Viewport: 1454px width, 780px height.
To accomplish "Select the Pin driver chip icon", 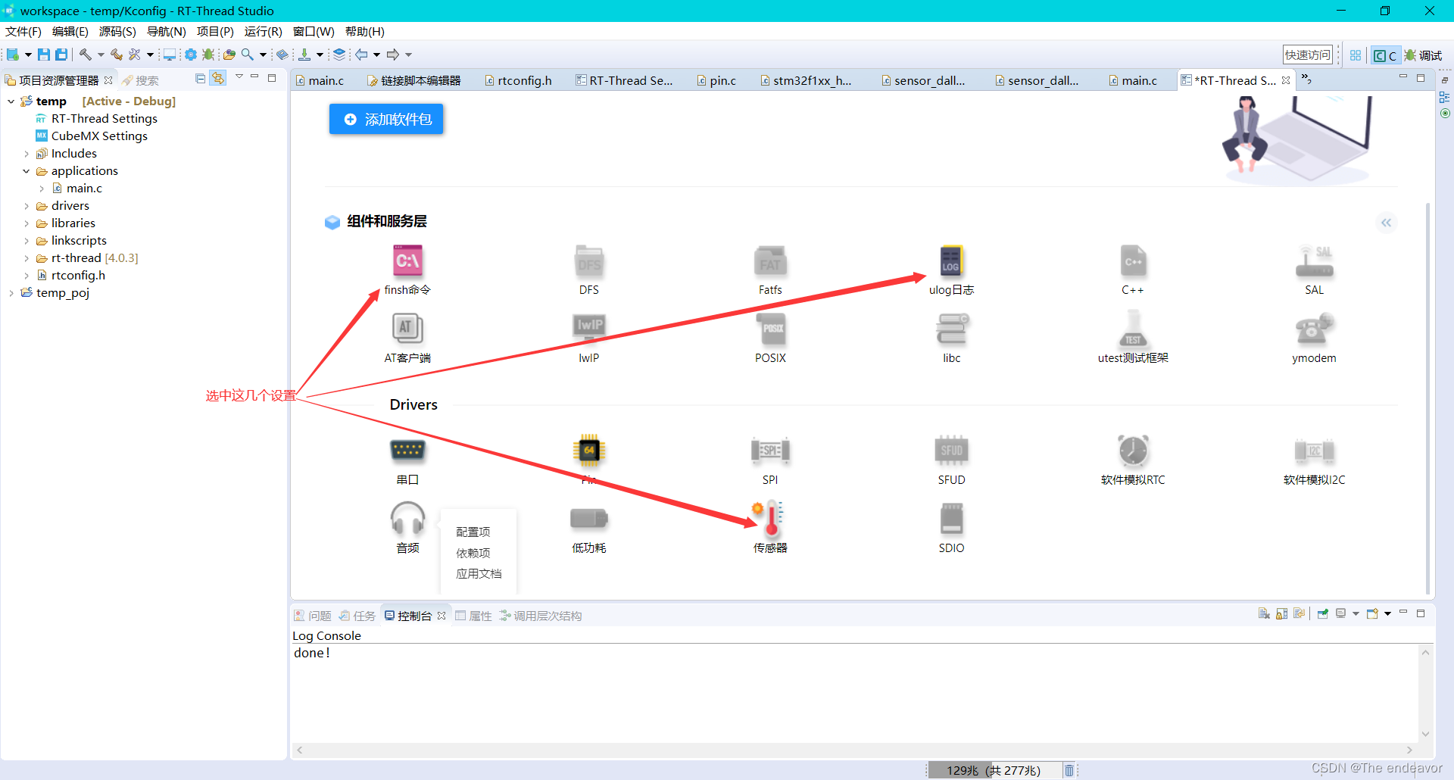I will pos(589,451).
